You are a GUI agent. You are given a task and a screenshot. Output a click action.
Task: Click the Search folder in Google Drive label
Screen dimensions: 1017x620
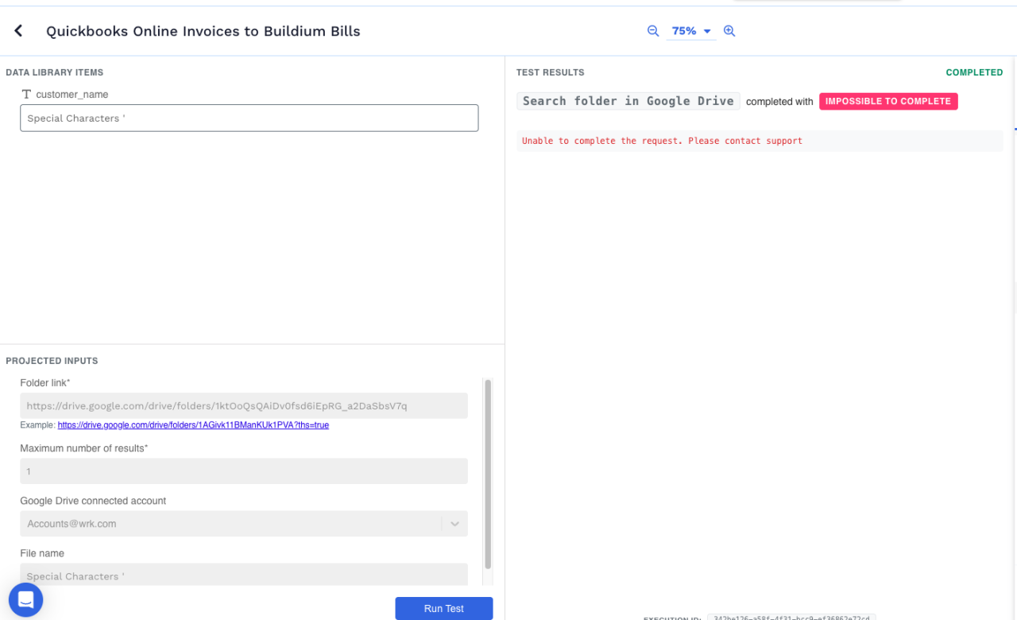(x=628, y=101)
